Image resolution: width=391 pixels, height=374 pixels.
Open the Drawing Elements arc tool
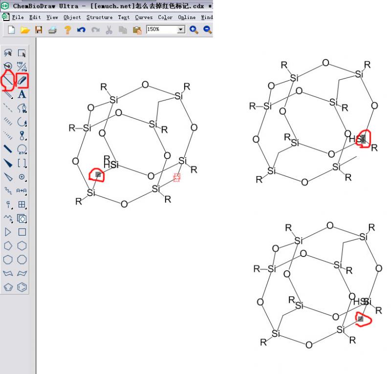[x=22, y=149]
